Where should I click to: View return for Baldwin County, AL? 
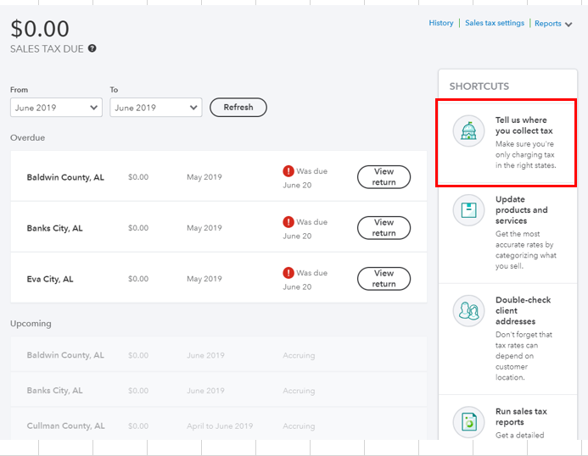384,177
